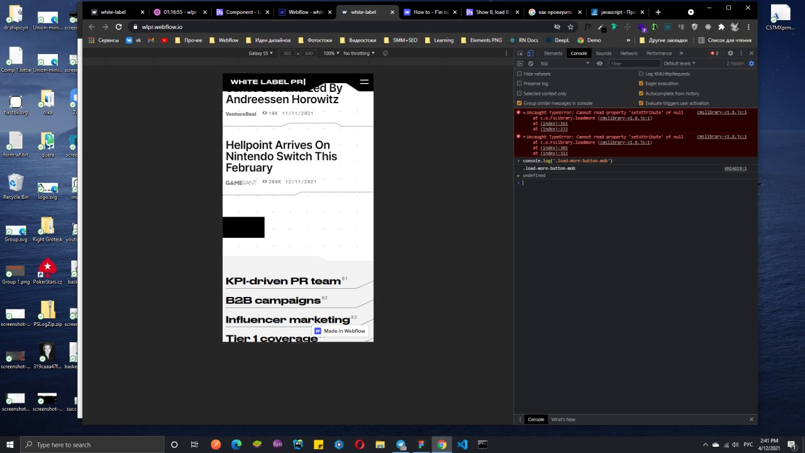Open Figma from the taskbar

click(421, 444)
